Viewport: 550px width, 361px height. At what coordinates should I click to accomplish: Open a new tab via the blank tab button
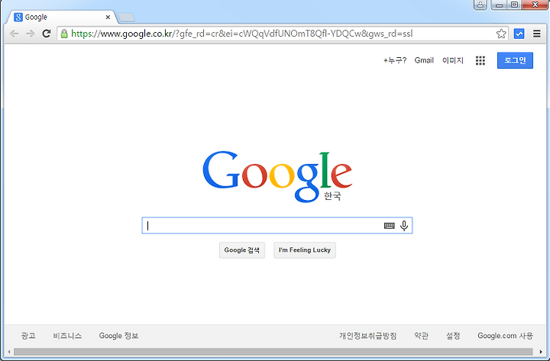point(126,18)
